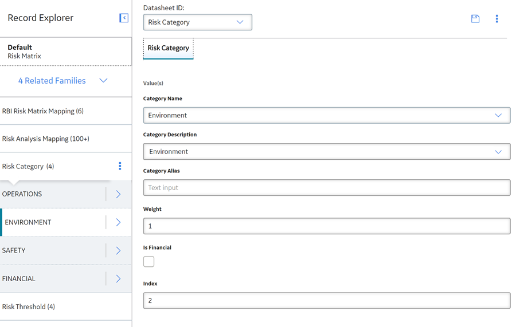The height and width of the screenshot is (327, 516).
Task: Click the Category Alias text input
Action: click(x=327, y=188)
